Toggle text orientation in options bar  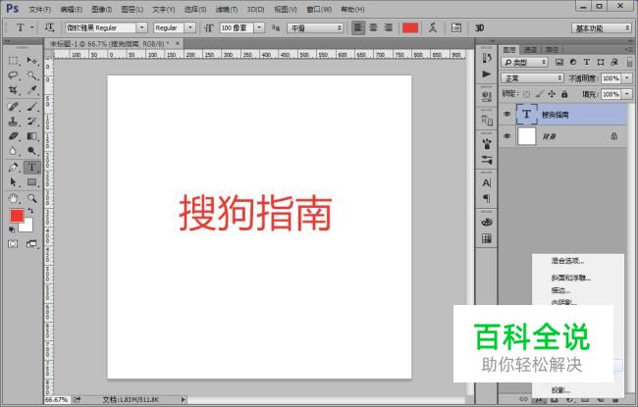[x=49, y=27]
